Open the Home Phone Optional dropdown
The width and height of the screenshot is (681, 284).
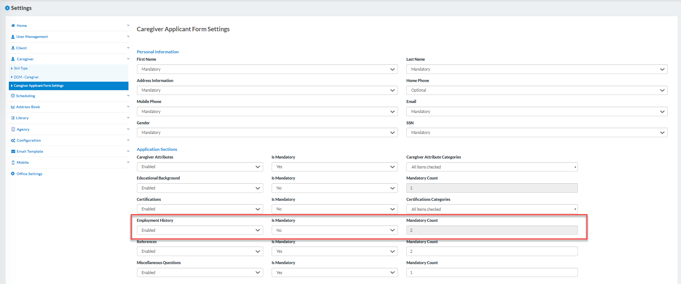536,90
